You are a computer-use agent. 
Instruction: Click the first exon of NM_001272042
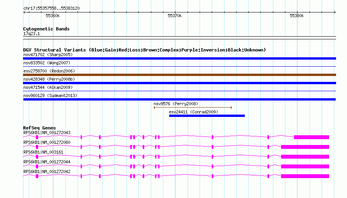[x=37, y=176]
